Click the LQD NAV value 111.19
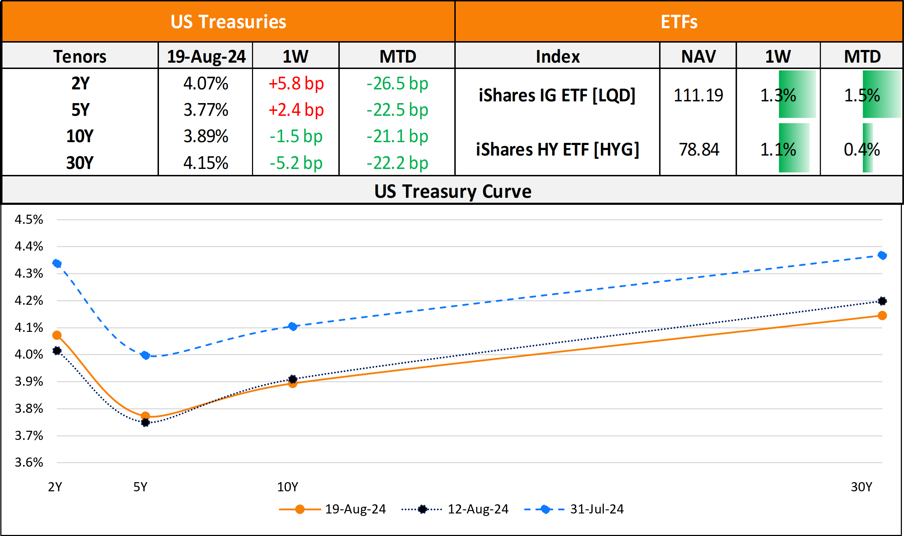 [698, 95]
